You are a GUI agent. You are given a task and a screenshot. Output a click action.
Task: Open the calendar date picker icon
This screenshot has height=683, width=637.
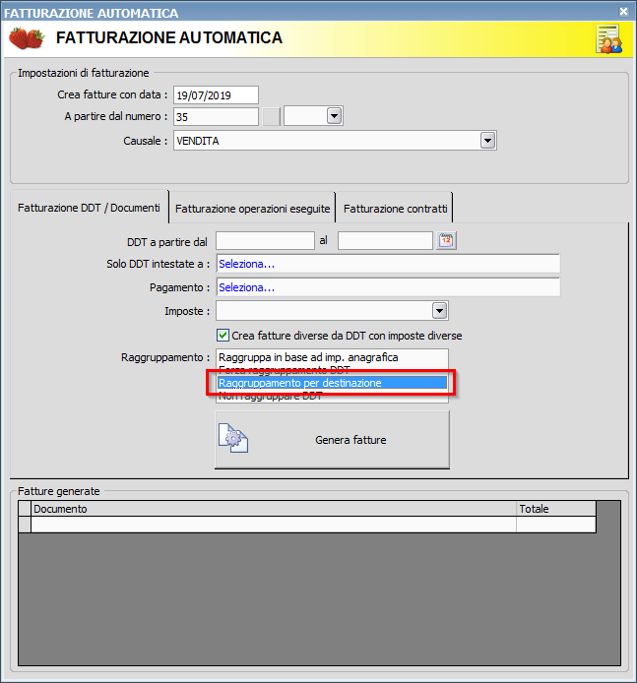click(446, 240)
